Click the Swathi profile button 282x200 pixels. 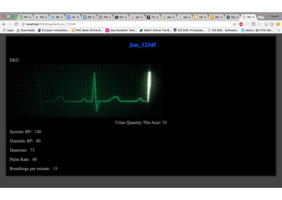[x=273, y=16]
